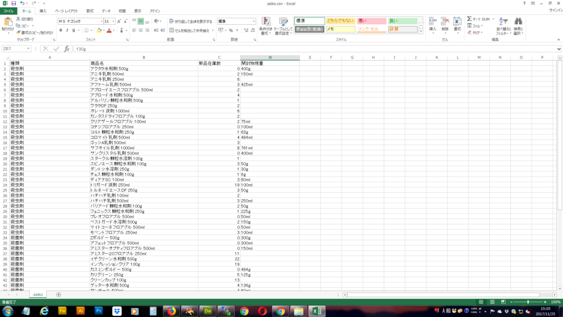Image resolution: width=563 pixels, height=317 pixels.
Task: Click the AutoSum sigma icon
Action: pos(470,19)
